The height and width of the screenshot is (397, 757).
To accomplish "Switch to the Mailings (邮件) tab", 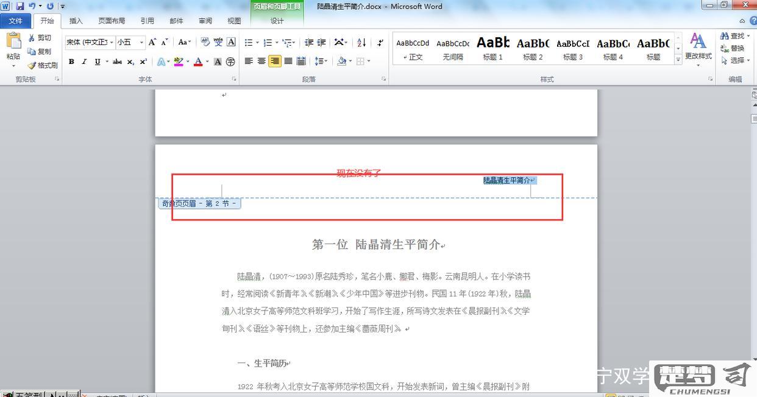I will 176,21.
